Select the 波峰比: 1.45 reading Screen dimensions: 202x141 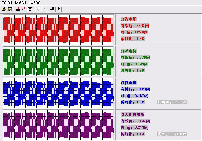pos(133,39)
